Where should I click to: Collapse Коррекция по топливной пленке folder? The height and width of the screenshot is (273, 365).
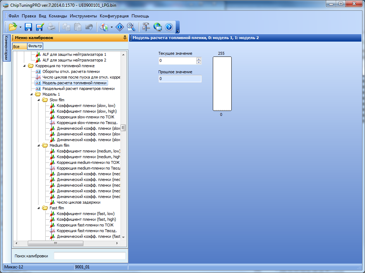coord(25,66)
